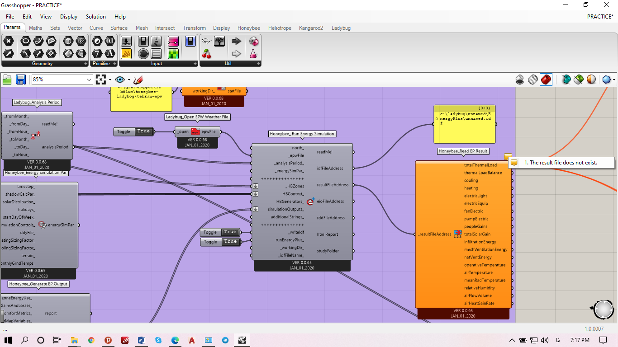Click the warning balloon on Read EP Result
This screenshot has width=618, height=347.
508,156
